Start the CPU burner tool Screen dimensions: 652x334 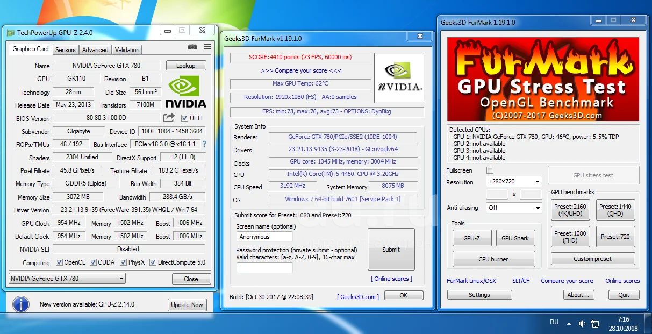coord(493,259)
